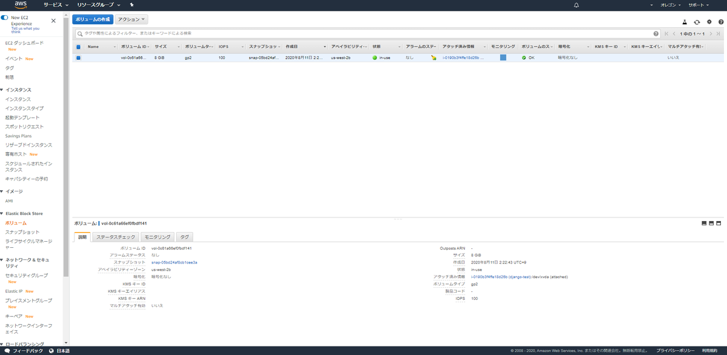Screen dimensions: 727x355
Task: Open Elastic IP in sidebar
Action: click(x=14, y=291)
